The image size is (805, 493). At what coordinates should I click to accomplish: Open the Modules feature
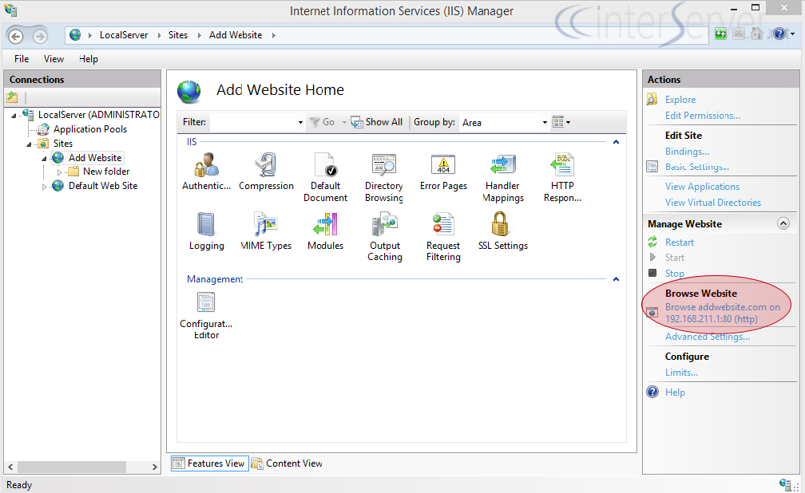[326, 231]
